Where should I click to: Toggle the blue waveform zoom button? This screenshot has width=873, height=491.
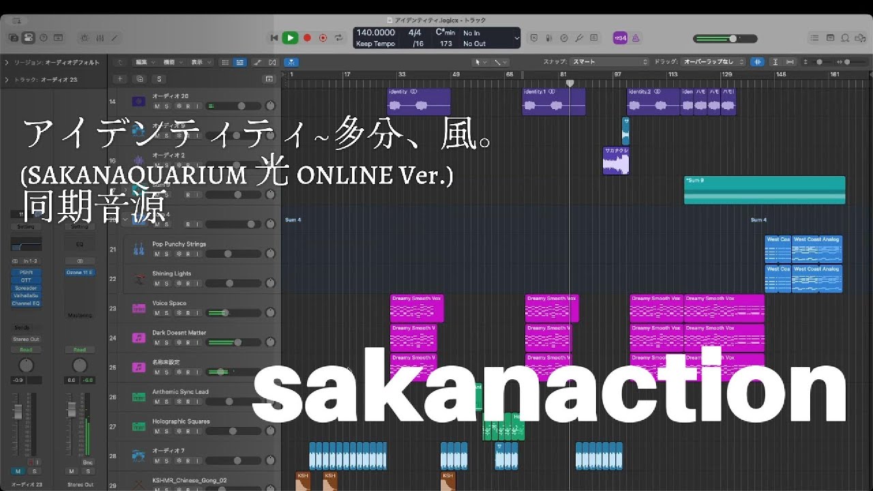click(x=758, y=62)
